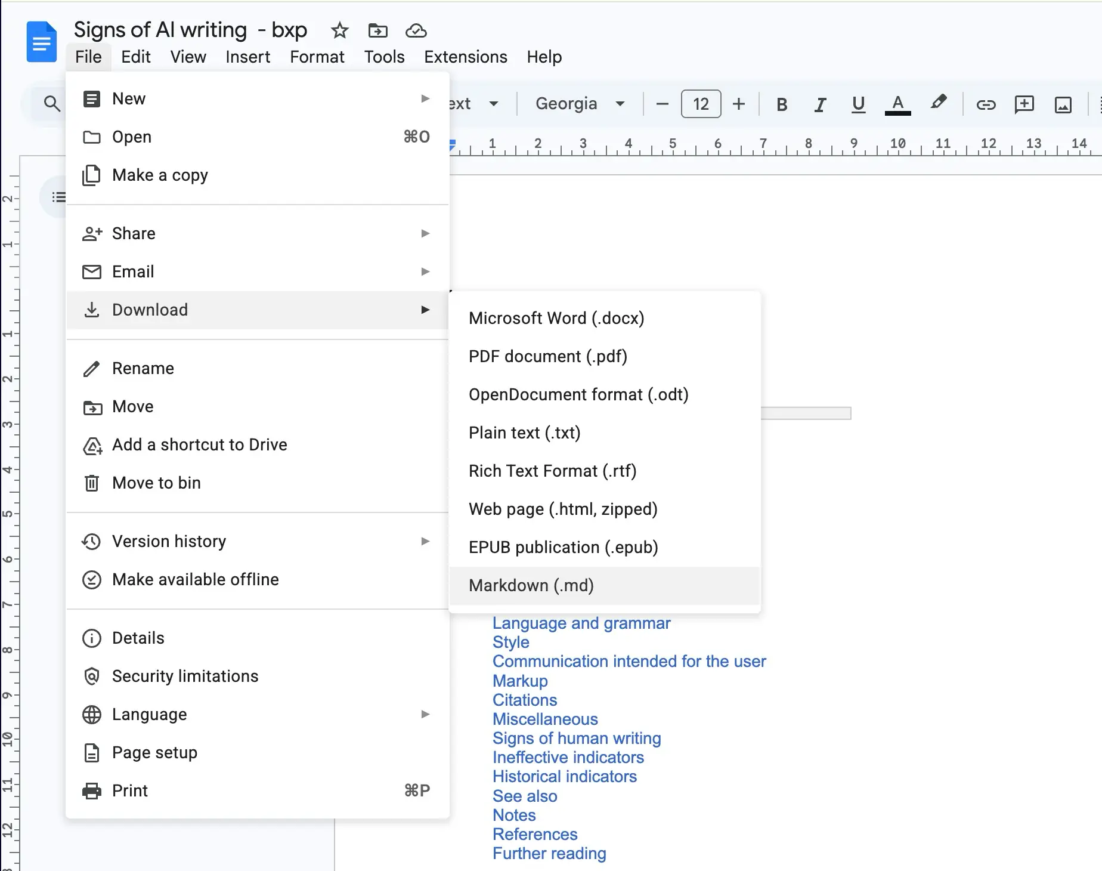Image resolution: width=1102 pixels, height=871 pixels.
Task: Open the Georgia font dropdown
Action: tap(577, 104)
